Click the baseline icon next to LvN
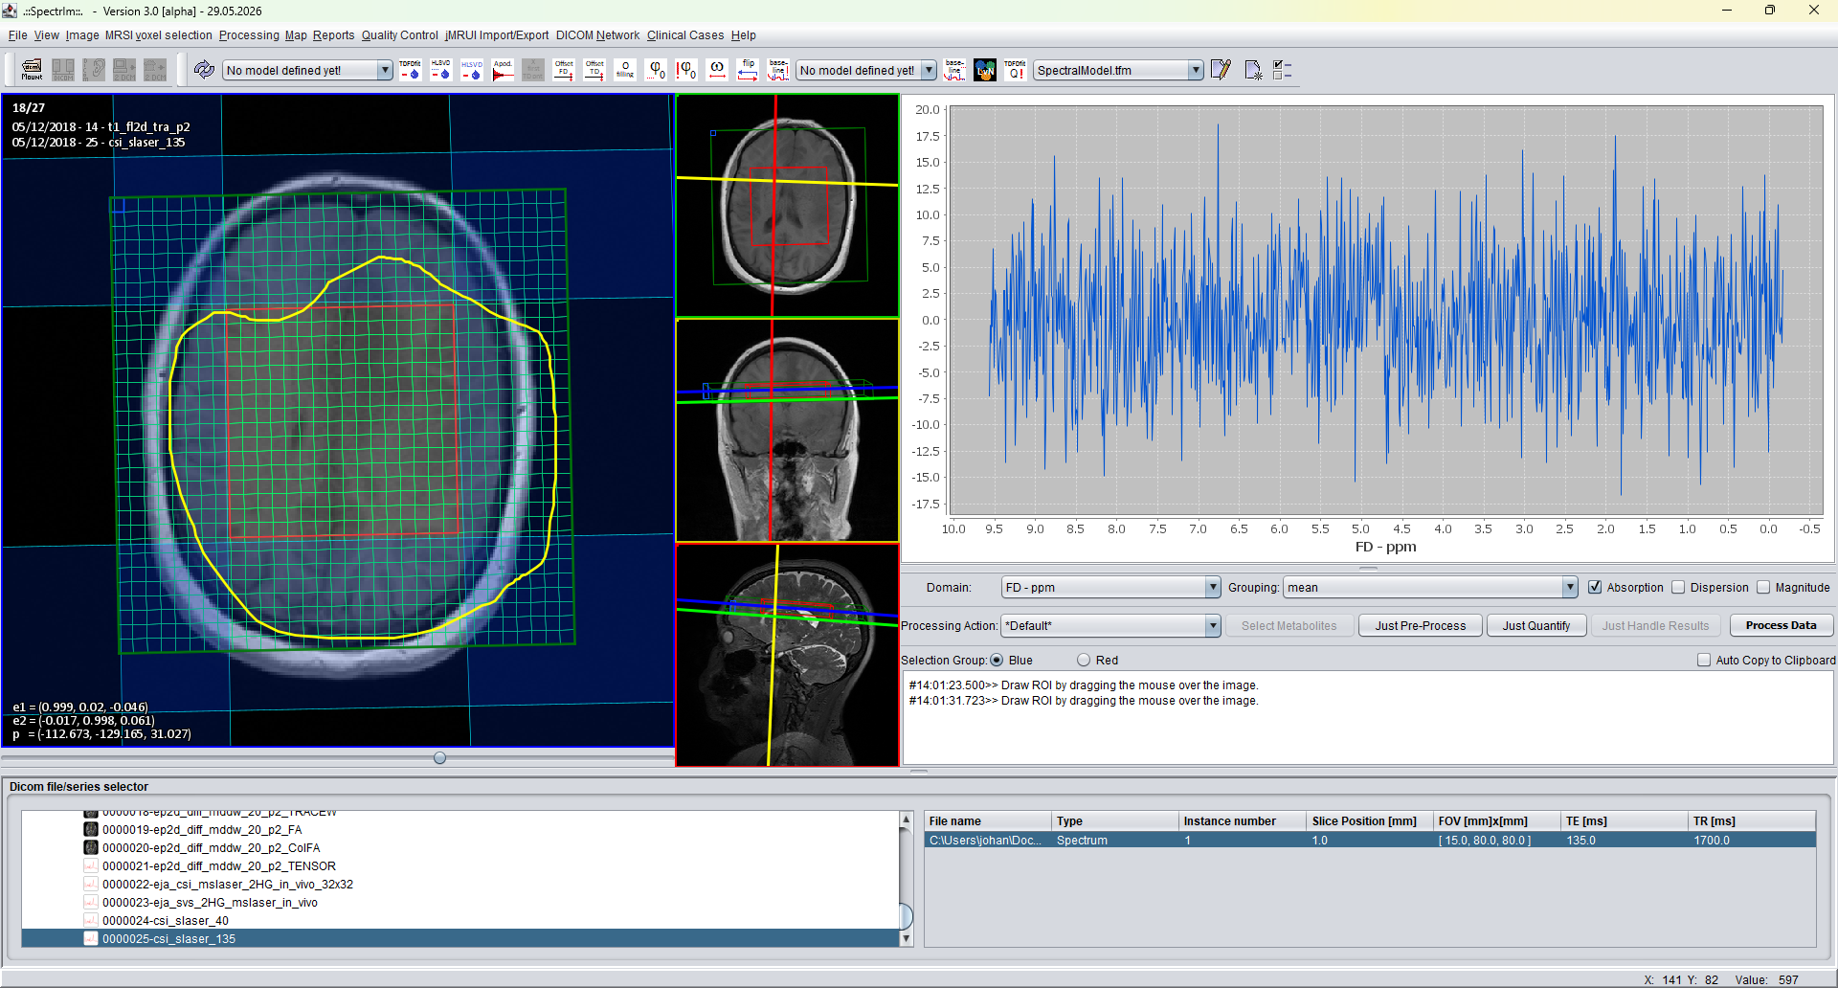The height and width of the screenshot is (988, 1838). click(954, 70)
